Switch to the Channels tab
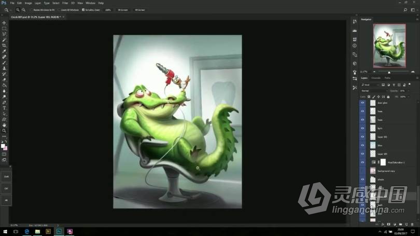Screen dimensions: 420x236 click(376, 78)
